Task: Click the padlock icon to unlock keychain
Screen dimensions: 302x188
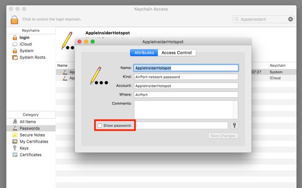Action: (x=15, y=20)
